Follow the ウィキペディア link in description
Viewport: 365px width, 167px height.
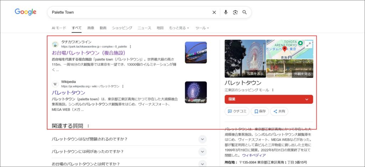pos(254,155)
